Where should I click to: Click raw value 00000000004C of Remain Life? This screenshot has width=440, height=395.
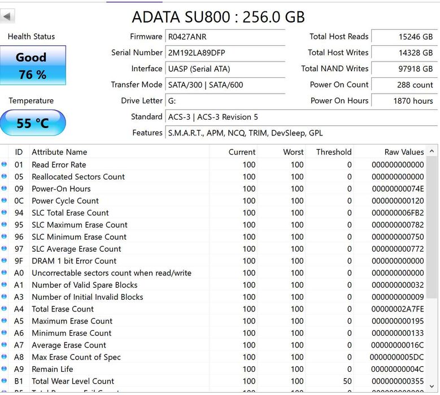click(398, 369)
